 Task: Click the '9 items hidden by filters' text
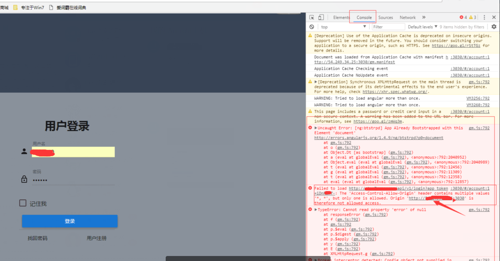click(x=462, y=27)
